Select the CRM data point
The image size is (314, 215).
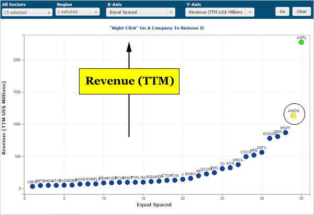(x=88, y=184)
